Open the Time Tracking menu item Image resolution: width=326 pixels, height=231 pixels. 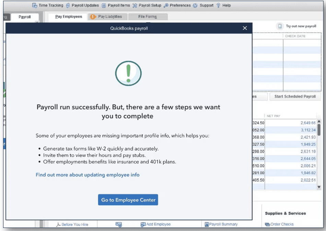pyautogui.click(x=51, y=5)
